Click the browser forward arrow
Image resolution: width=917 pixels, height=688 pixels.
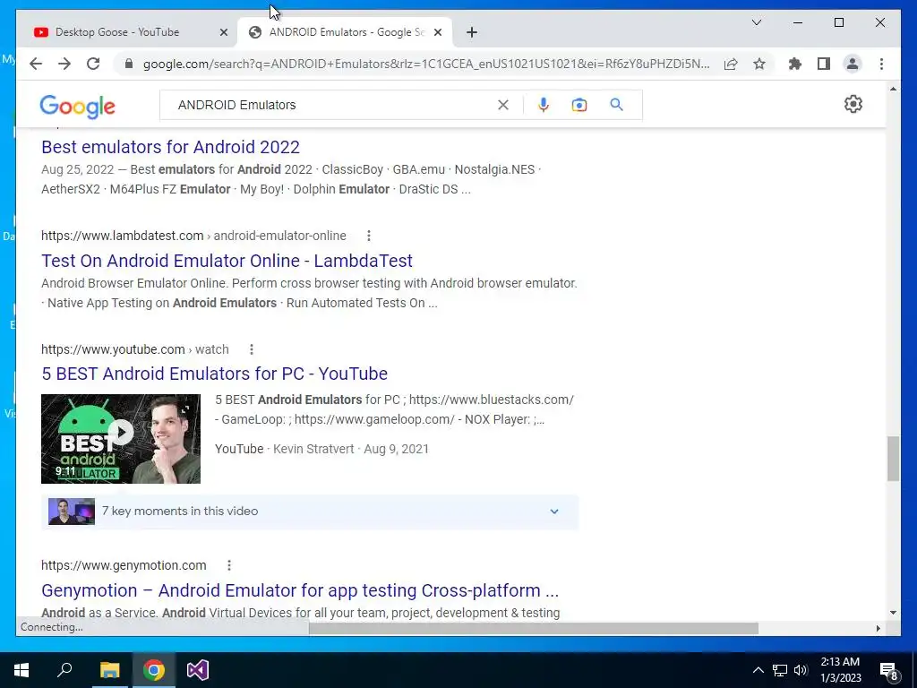(64, 64)
